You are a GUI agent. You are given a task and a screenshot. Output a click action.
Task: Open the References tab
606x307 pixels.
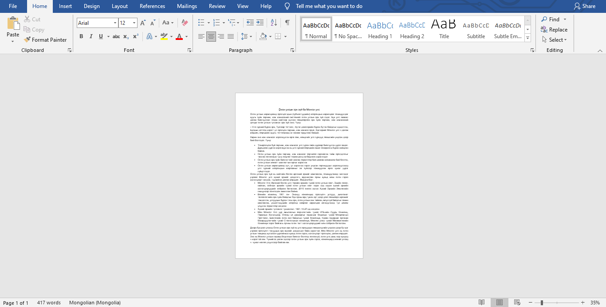(x=152, y=6)
